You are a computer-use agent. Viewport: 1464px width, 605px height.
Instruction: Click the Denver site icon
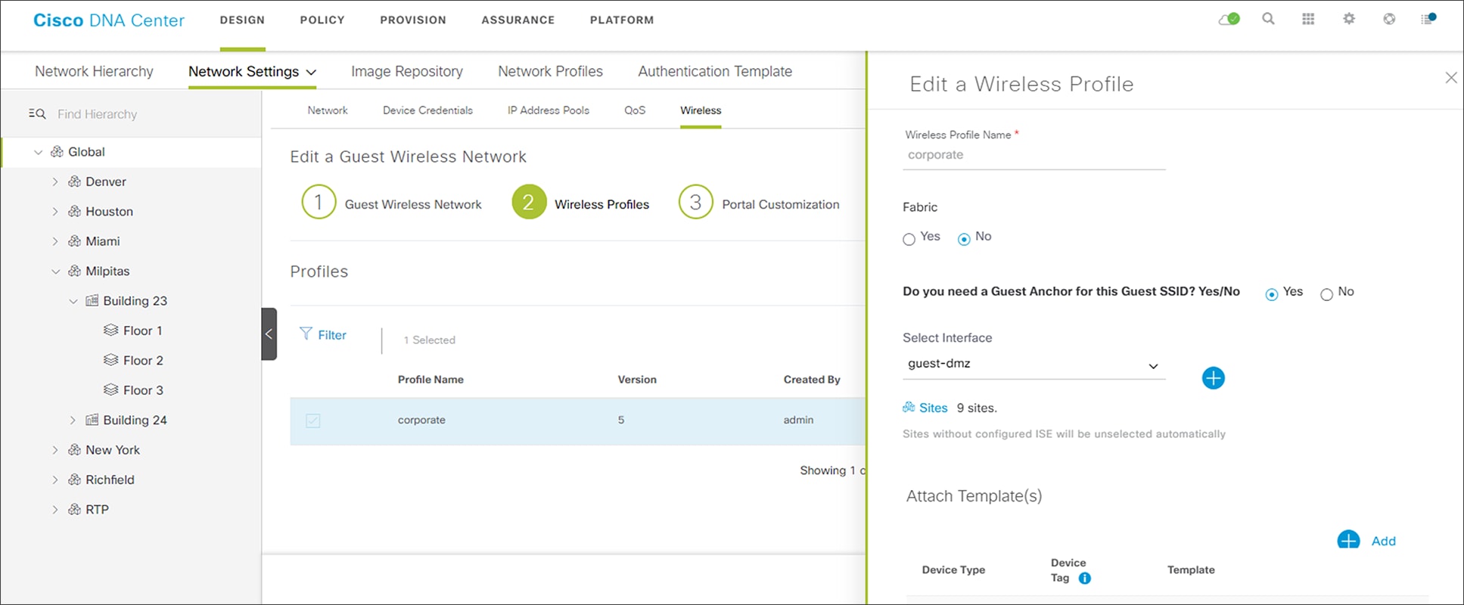coord(74,181)
